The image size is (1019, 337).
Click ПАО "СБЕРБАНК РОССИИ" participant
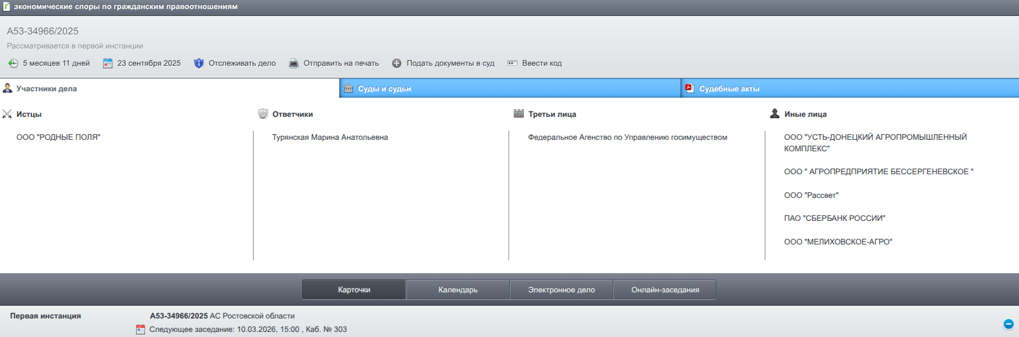tap(834, 218)
